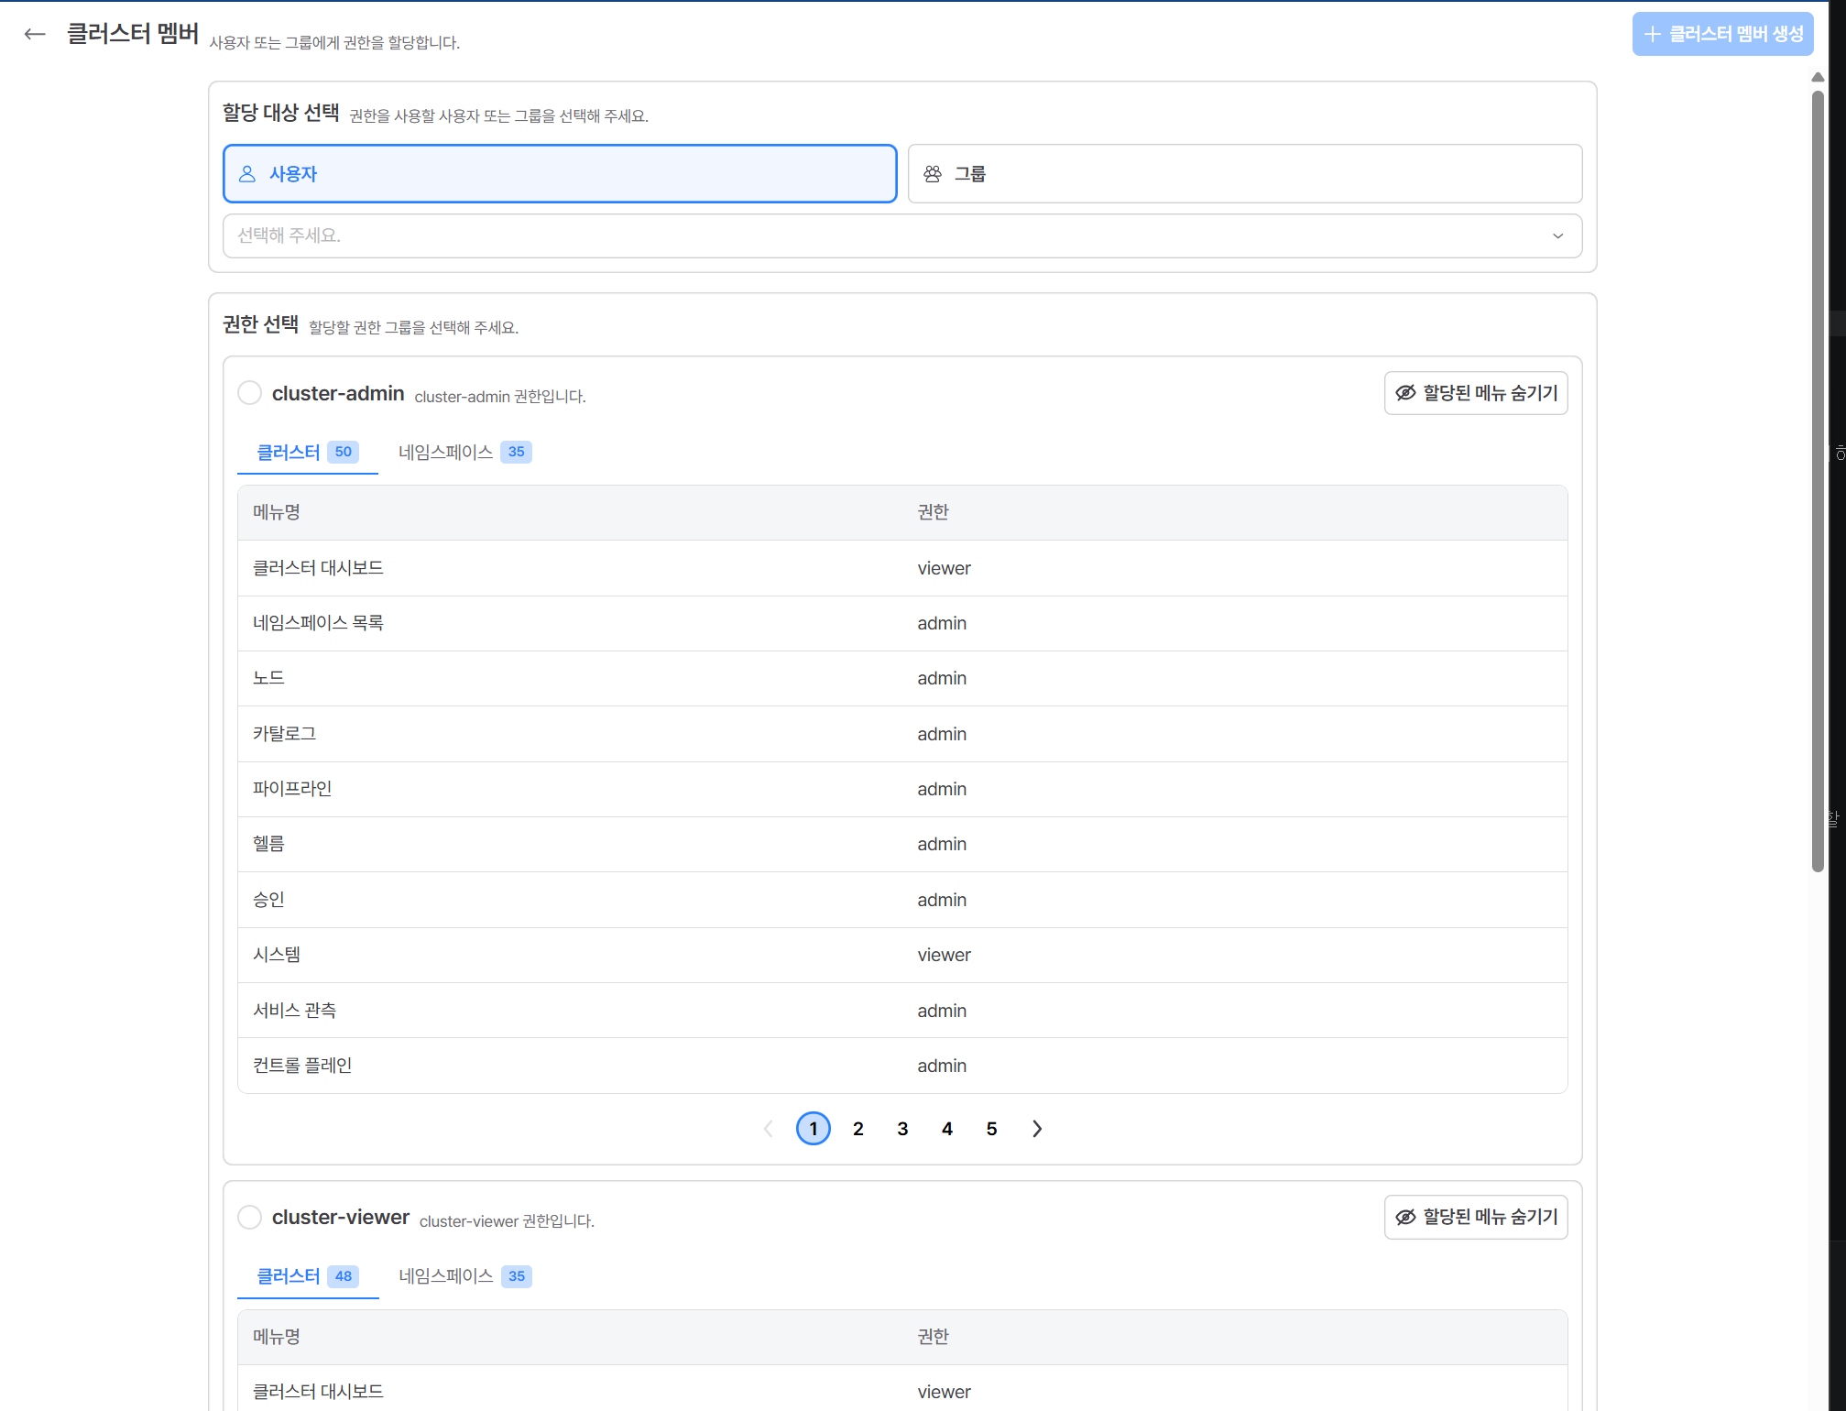This screenshot has width=1846, height=1411.
Task: Click the 시스템 menu row
Action: click(x=902, y=955)
